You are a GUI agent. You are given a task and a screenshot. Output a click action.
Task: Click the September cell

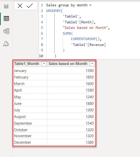[30, 123]
